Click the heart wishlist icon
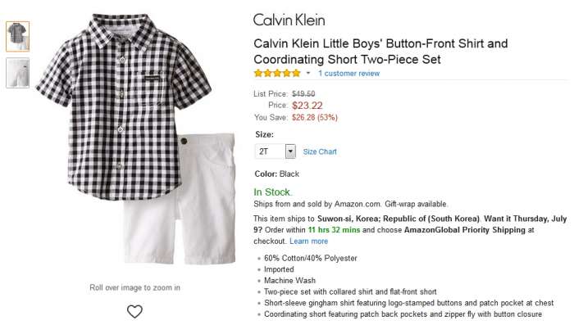This screenshot has width=574, height=325. click(x=134, y=311)
